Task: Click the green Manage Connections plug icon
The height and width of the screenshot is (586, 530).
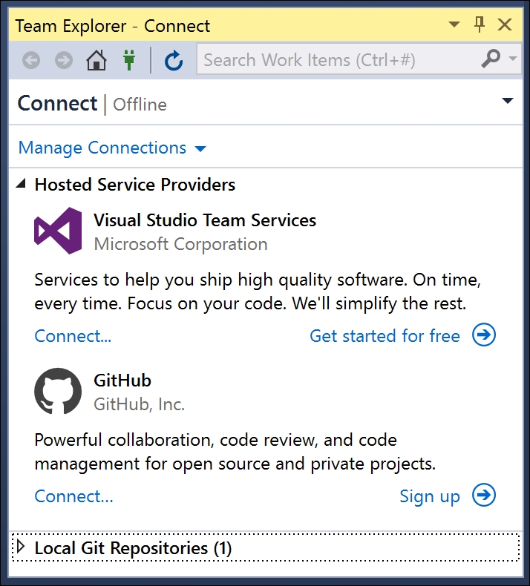Action: [129, 60]
